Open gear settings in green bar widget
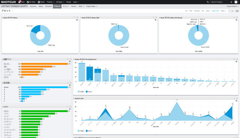 pos(70,109)
